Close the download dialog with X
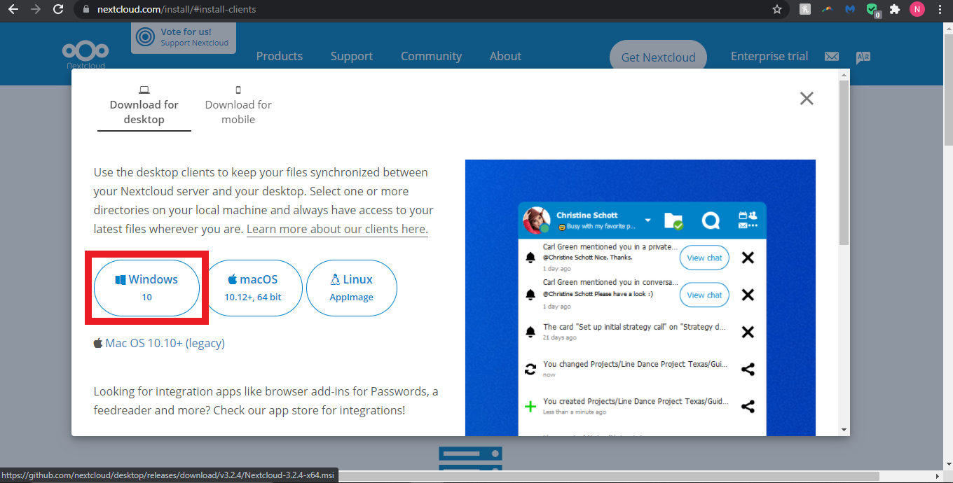The image size is (953, 483). click(807, 99)
